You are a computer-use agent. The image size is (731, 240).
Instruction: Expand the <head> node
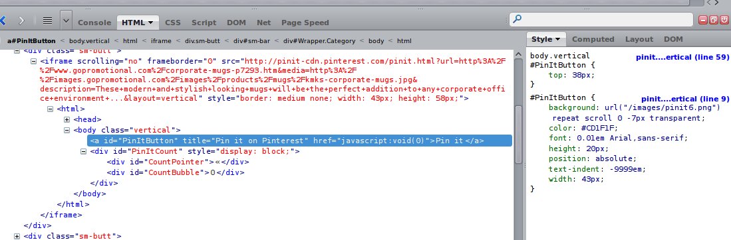tap(67, 119)
